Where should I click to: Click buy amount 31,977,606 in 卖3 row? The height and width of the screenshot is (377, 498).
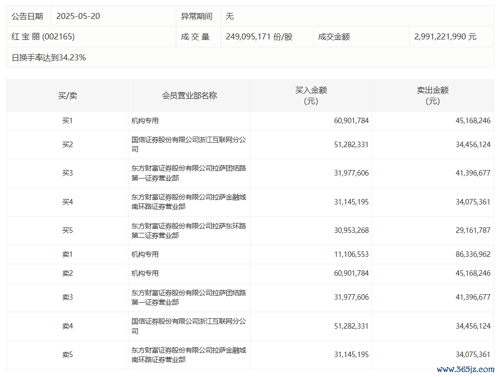[351, 297]
